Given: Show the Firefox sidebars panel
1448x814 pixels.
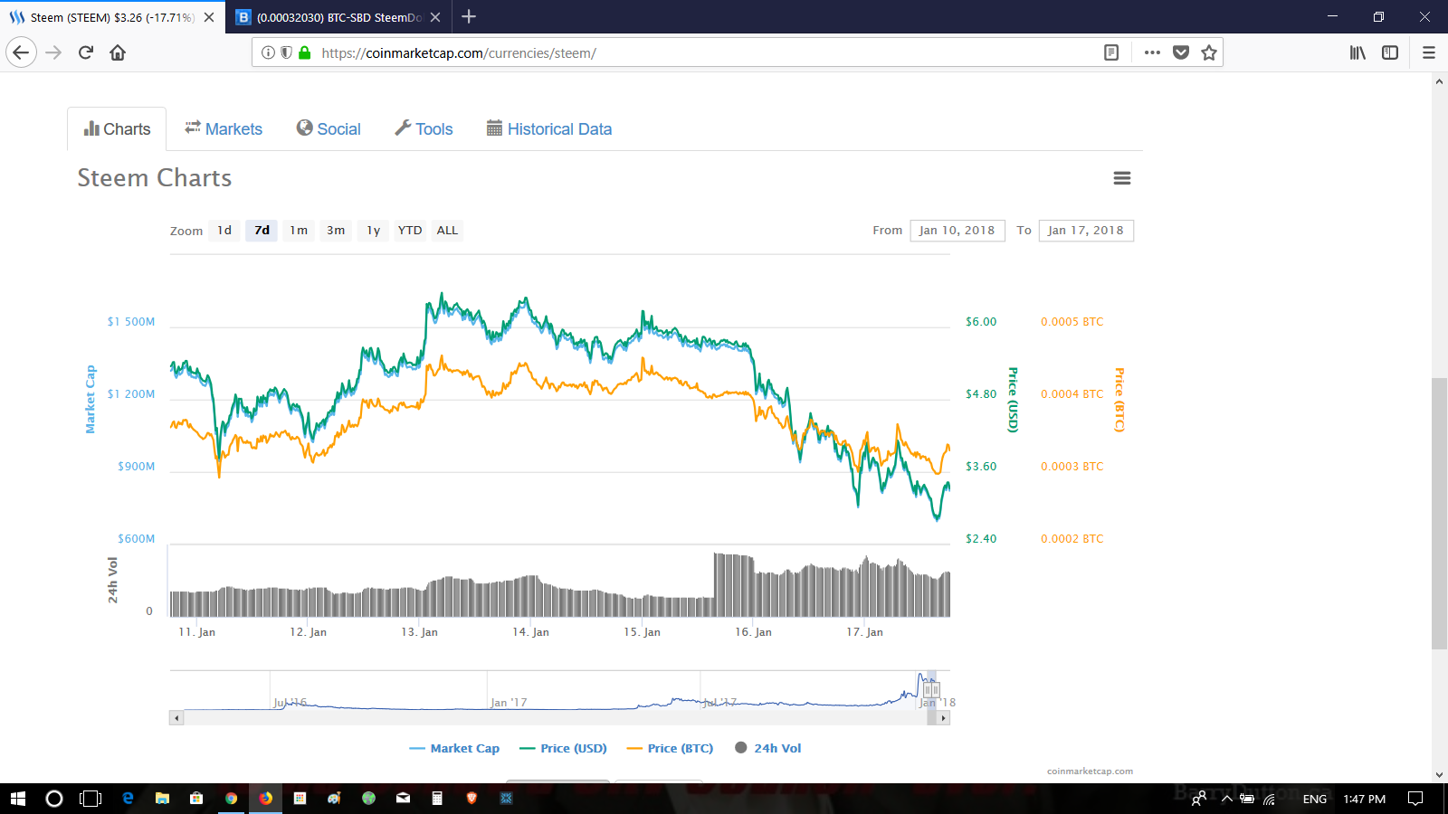Looking at the screenshot, I should [x=1390, y=52].
